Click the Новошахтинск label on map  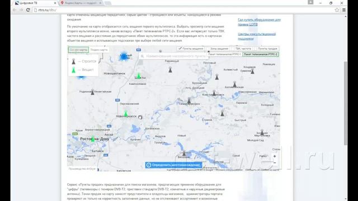point(114,73)
